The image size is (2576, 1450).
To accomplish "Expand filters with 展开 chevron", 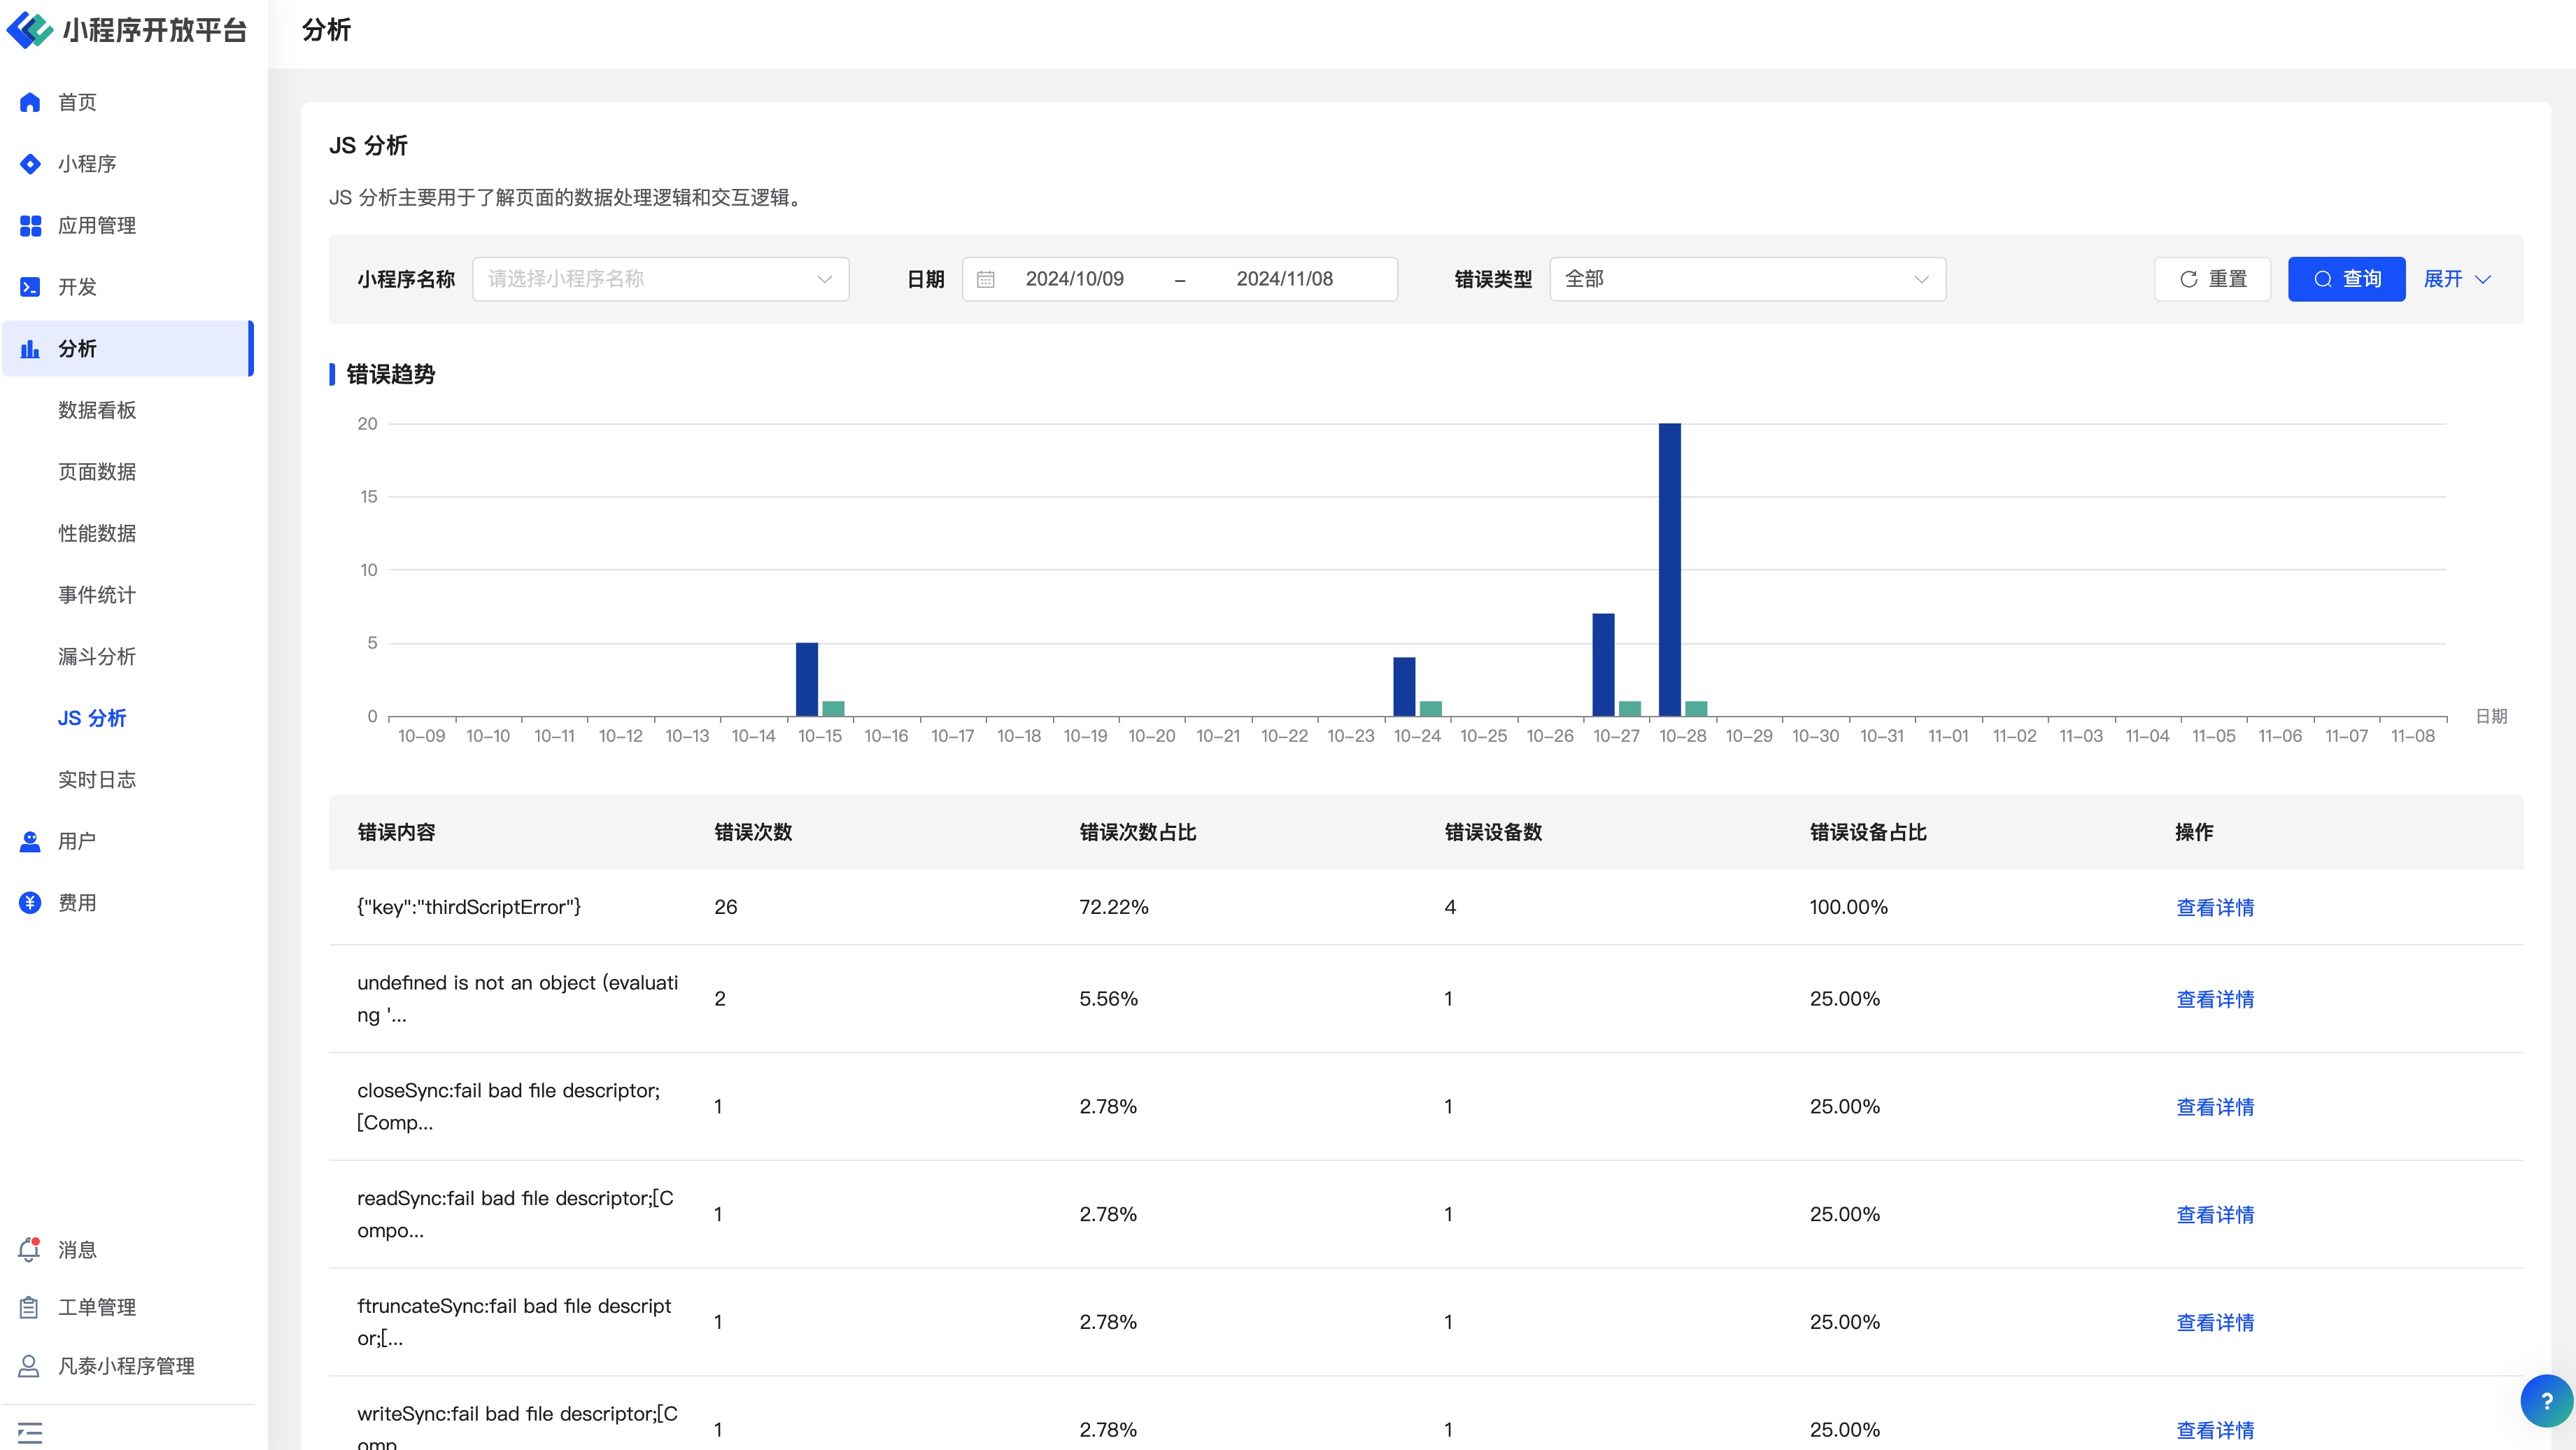I will coord(2457,279).
